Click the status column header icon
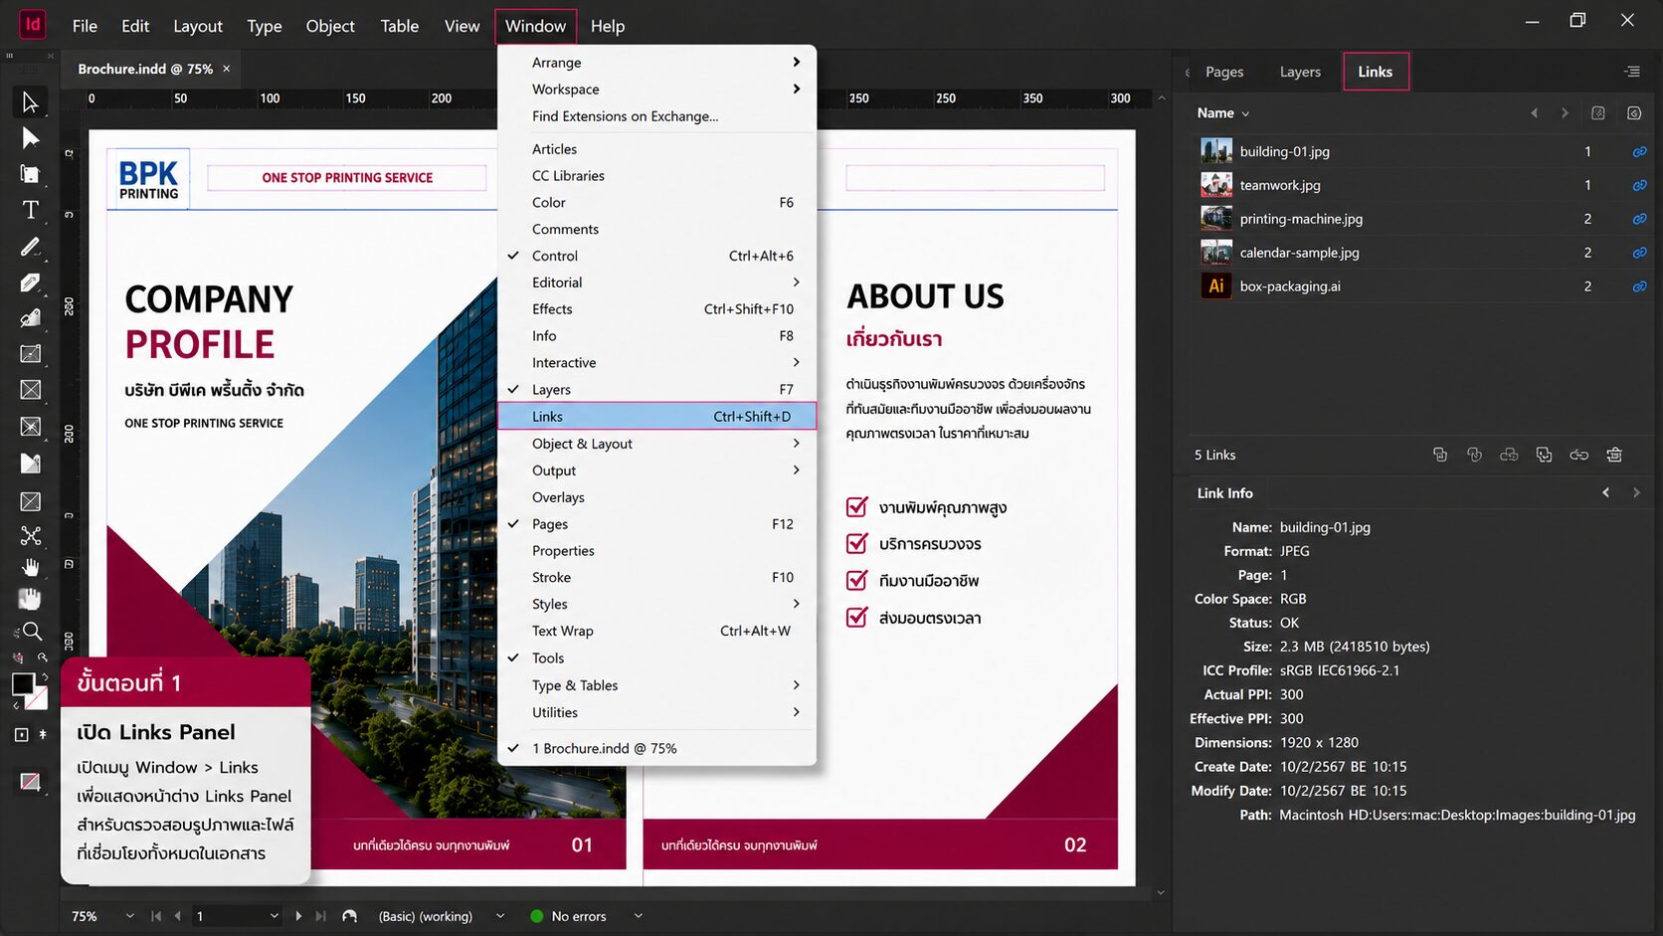The image size is (1663, 936). coord(1634,113)
